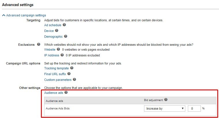
Task: Click help icon beside Final URL suffix
Action: pyautogui.click(x=69, y=74)
